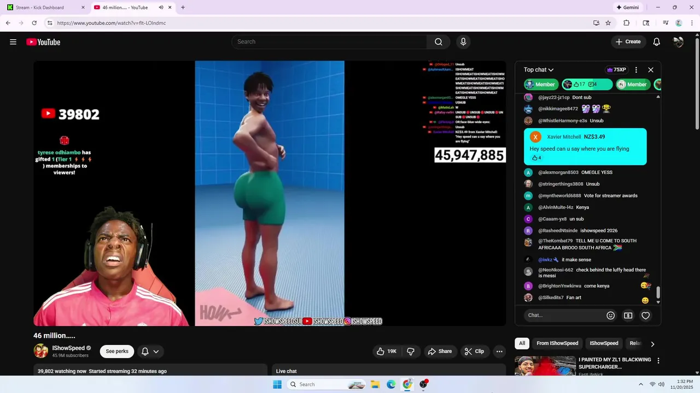Image resolution: width=700 pixels, height=393 pixels.
Task: Select From IShowSpeed filter chip
Action: point(557,343)
